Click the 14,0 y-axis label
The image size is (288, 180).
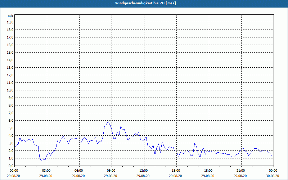(10, 60)
